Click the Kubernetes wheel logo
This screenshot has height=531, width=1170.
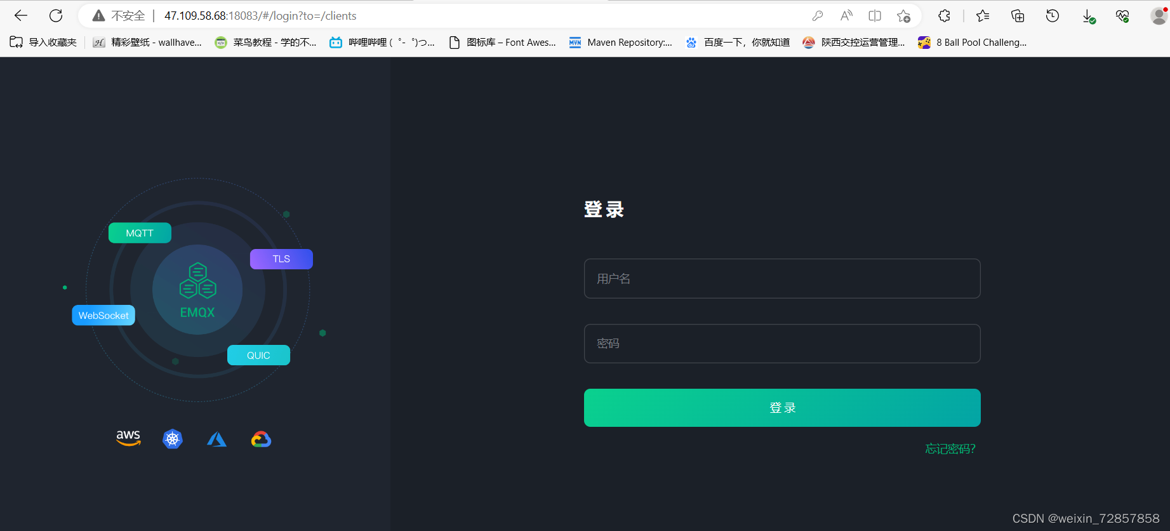[x=173, y=439]
